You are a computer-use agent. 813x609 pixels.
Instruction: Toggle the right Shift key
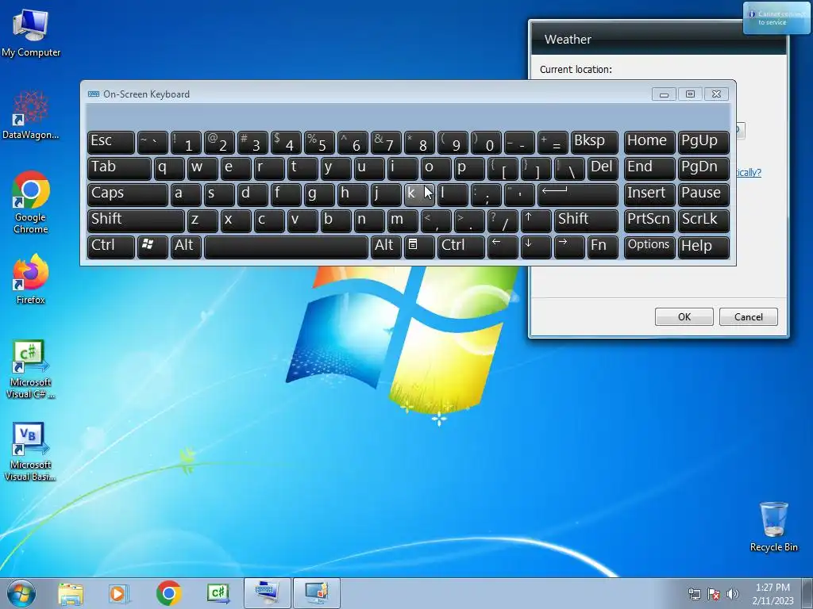[586, 220]
